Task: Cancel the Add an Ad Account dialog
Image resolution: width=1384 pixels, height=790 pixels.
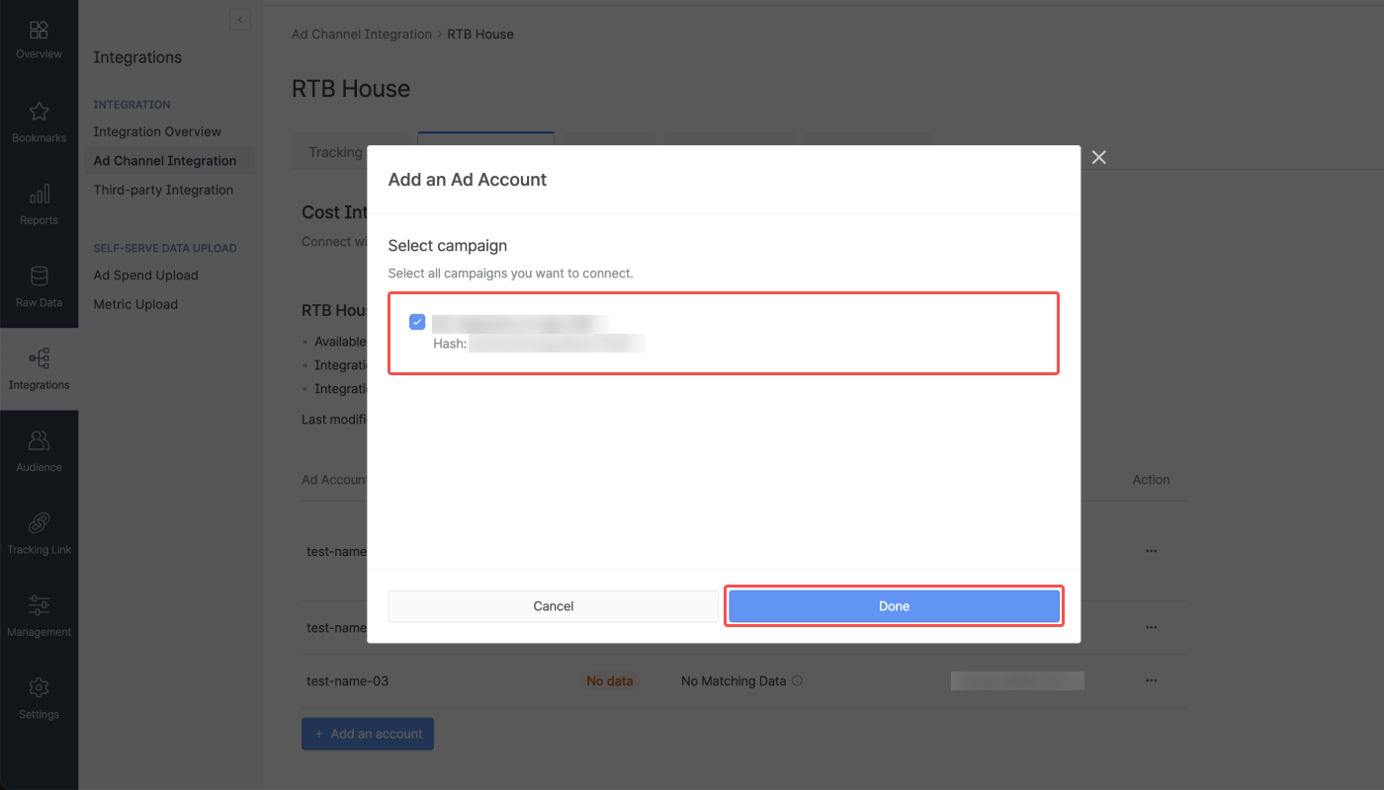Action: tap(553, 606)
